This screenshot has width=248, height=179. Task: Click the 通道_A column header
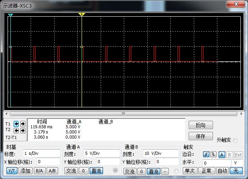tap(74, 122)
